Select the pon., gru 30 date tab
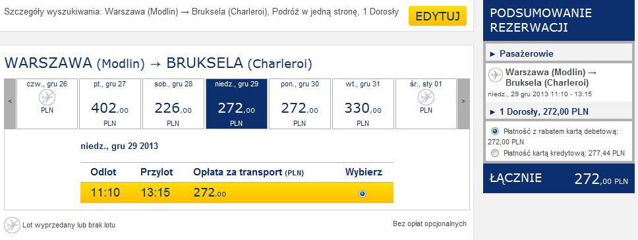638x240 pixels. pos(300,104)
